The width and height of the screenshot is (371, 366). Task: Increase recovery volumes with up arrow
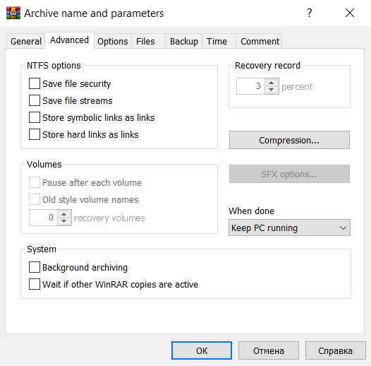[x=64, y=214]
